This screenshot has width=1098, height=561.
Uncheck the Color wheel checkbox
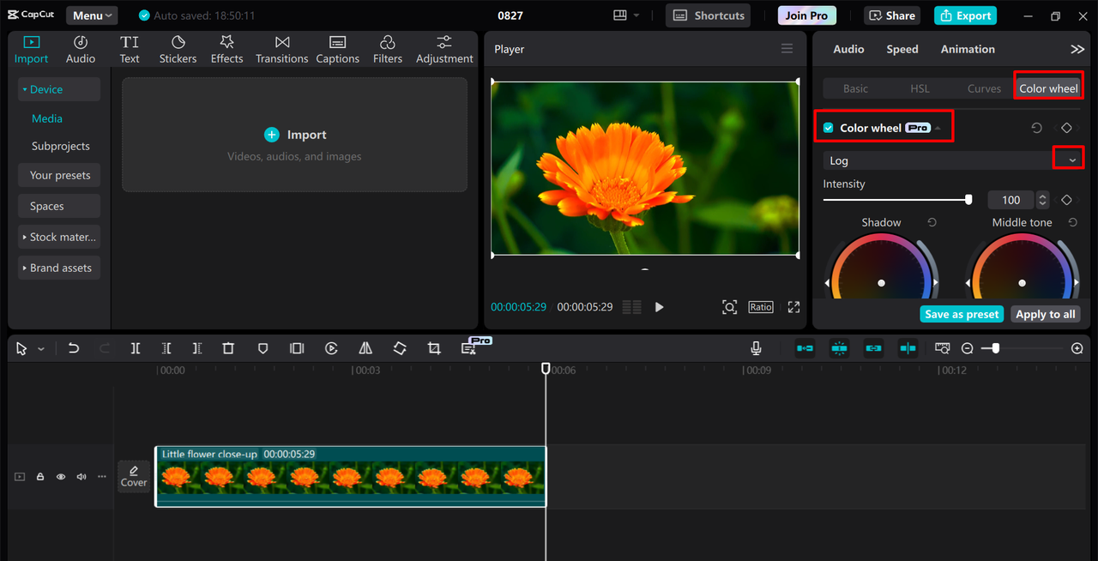point(828,128)
